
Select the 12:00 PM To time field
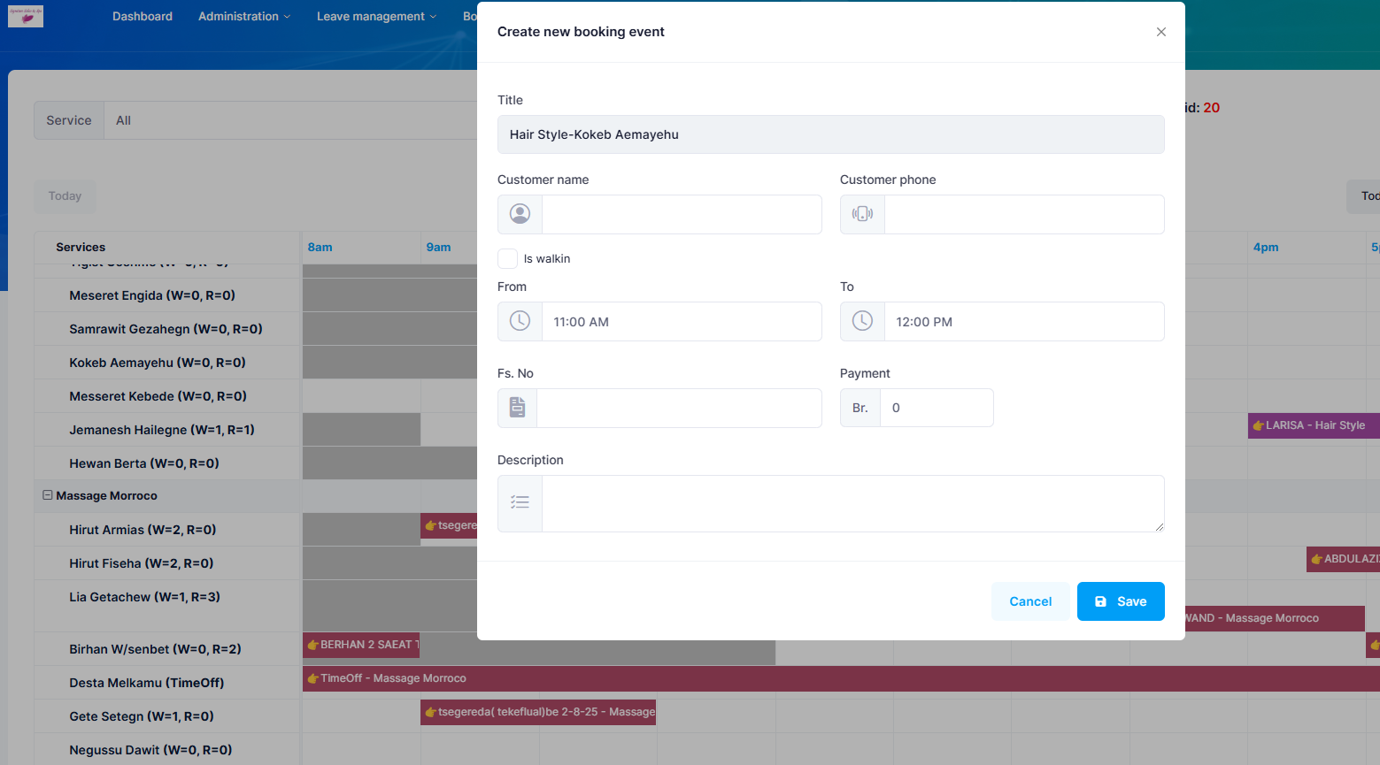1023,321
